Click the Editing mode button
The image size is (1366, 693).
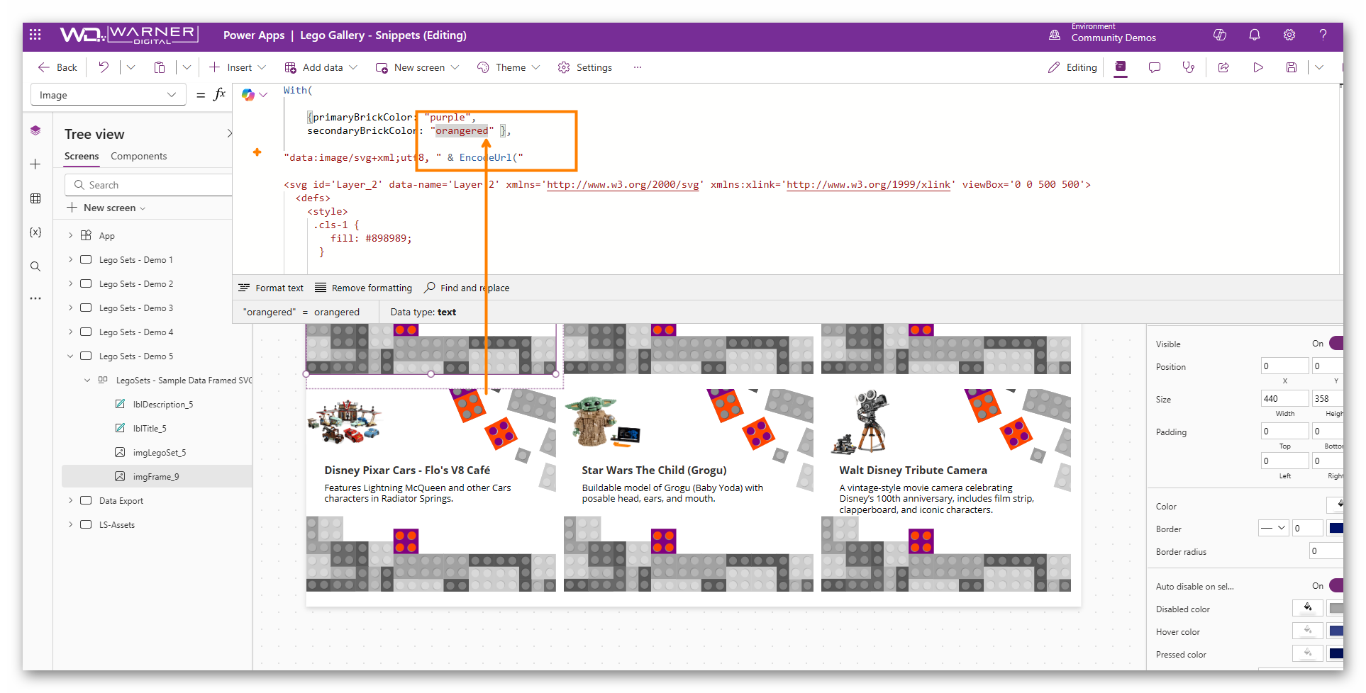coord(1072,67)
